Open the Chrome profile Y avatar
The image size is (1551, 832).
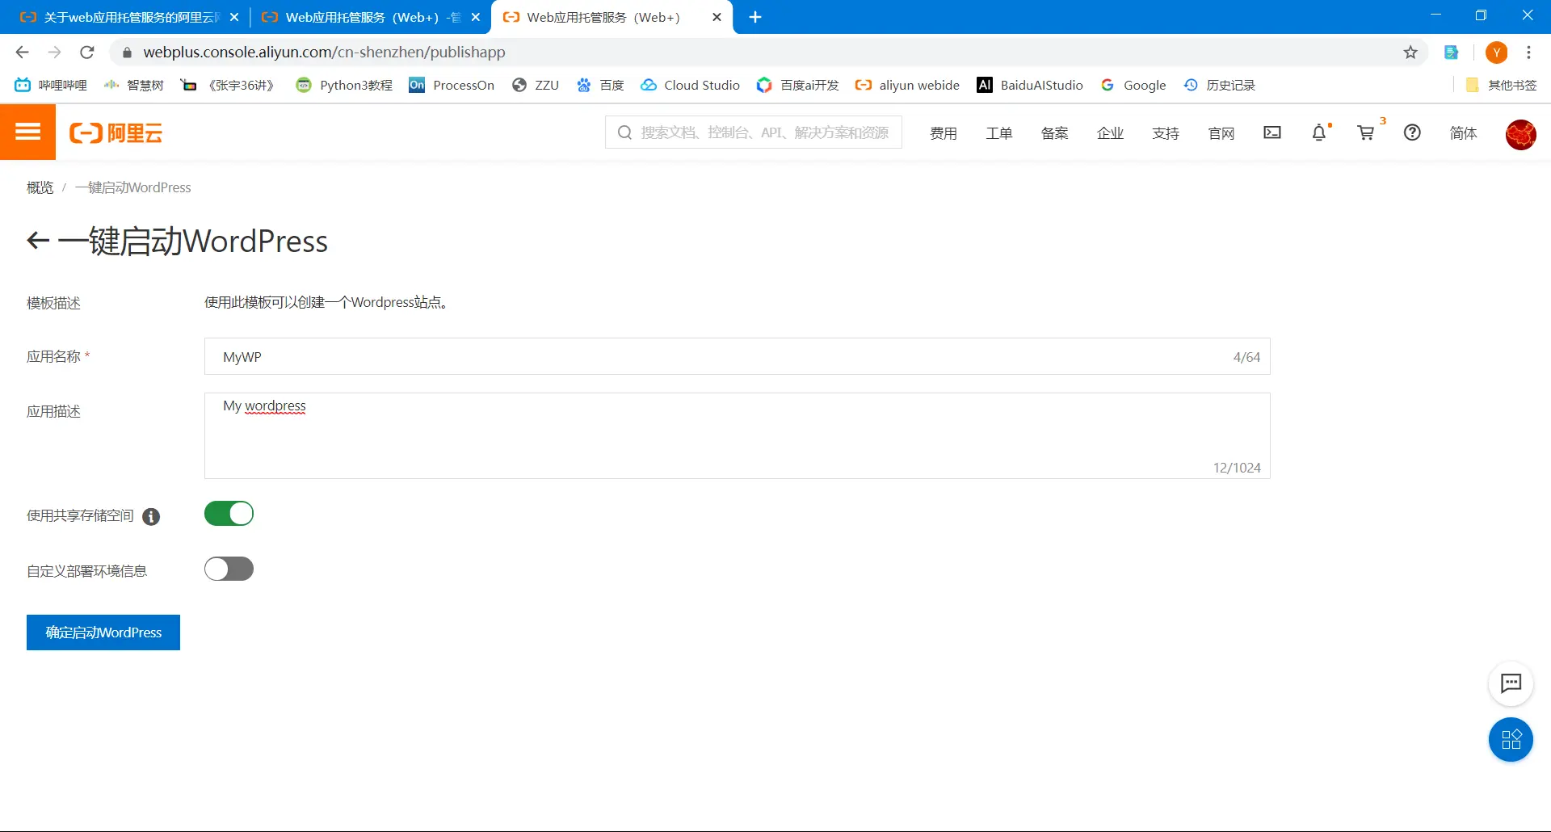coord(1497,53)
